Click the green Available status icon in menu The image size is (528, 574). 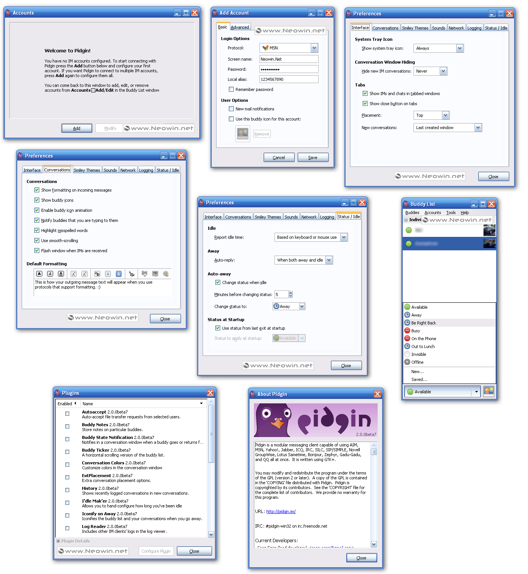coord(407,307)
